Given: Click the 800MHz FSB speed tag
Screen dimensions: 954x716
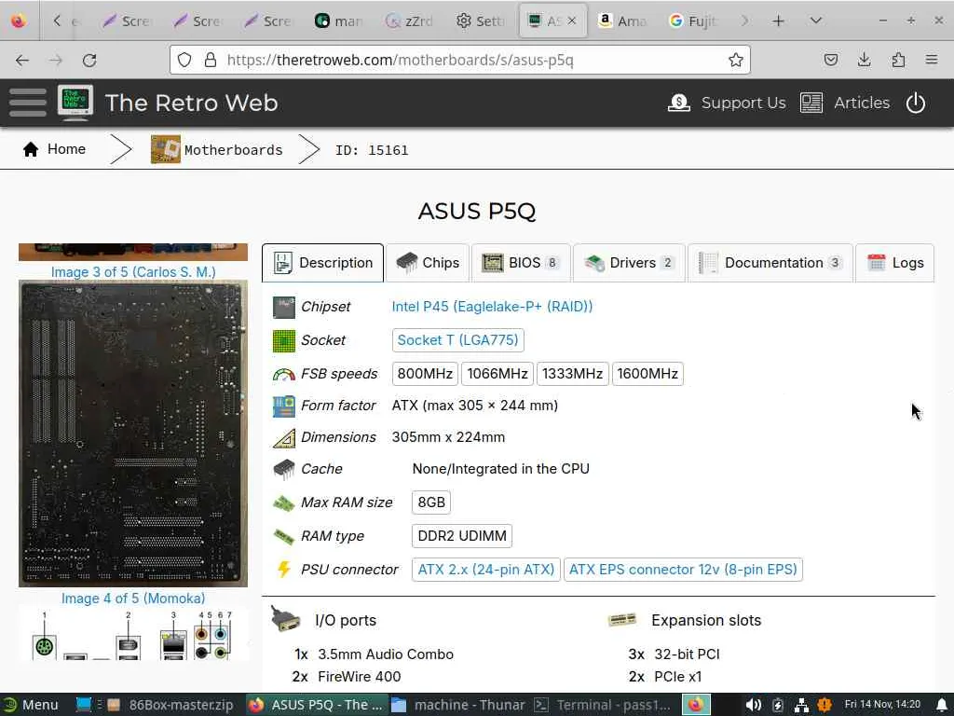Looking at the screenshot, I should click(x=425, y=373).
